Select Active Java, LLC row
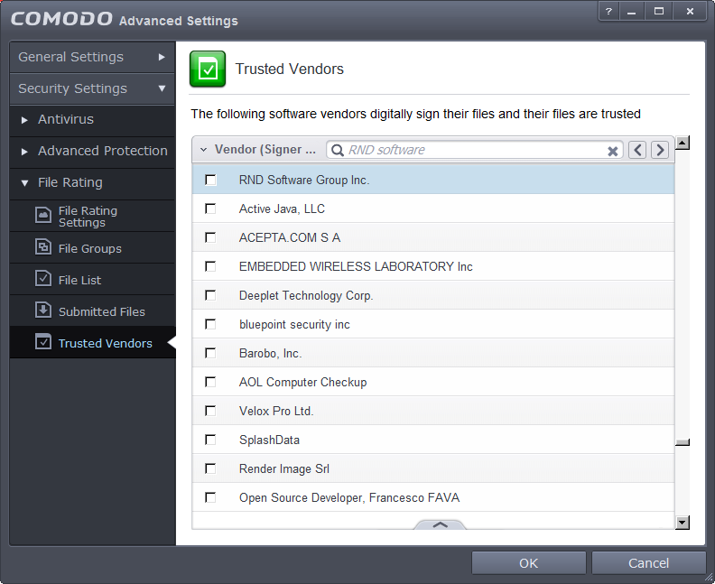This screenshot has height=584, width=715. [x=433, y=209]
